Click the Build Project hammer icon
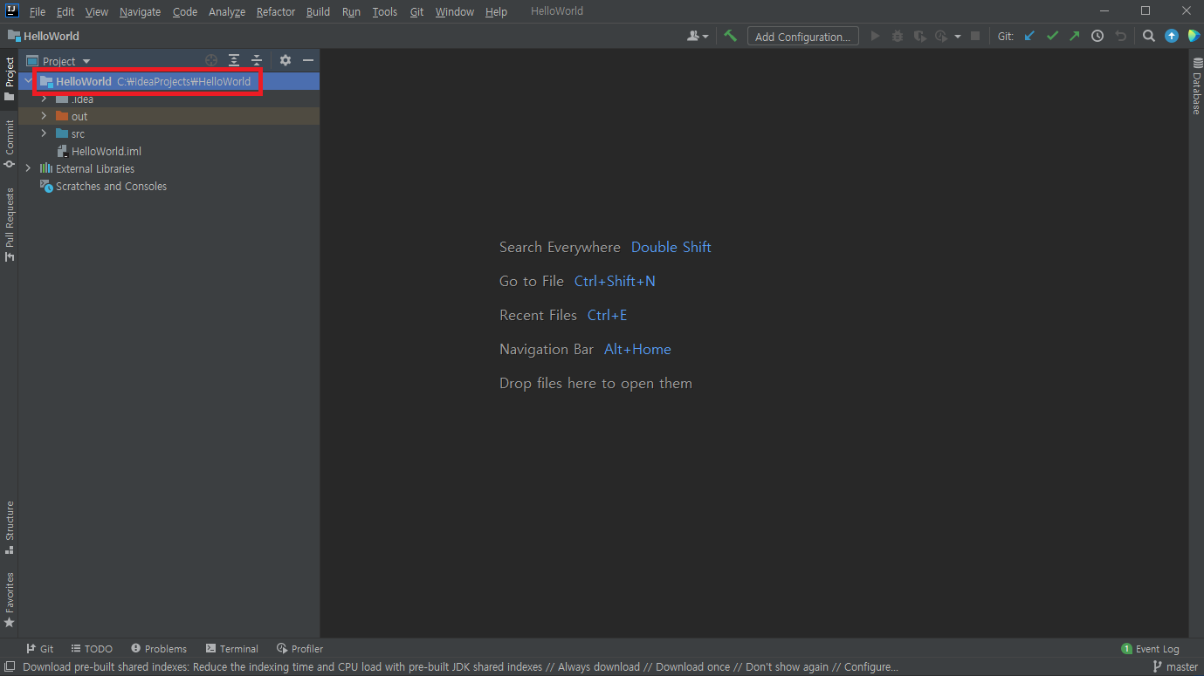Viewport: 1204px width, 676px height. tap(731, 36)
